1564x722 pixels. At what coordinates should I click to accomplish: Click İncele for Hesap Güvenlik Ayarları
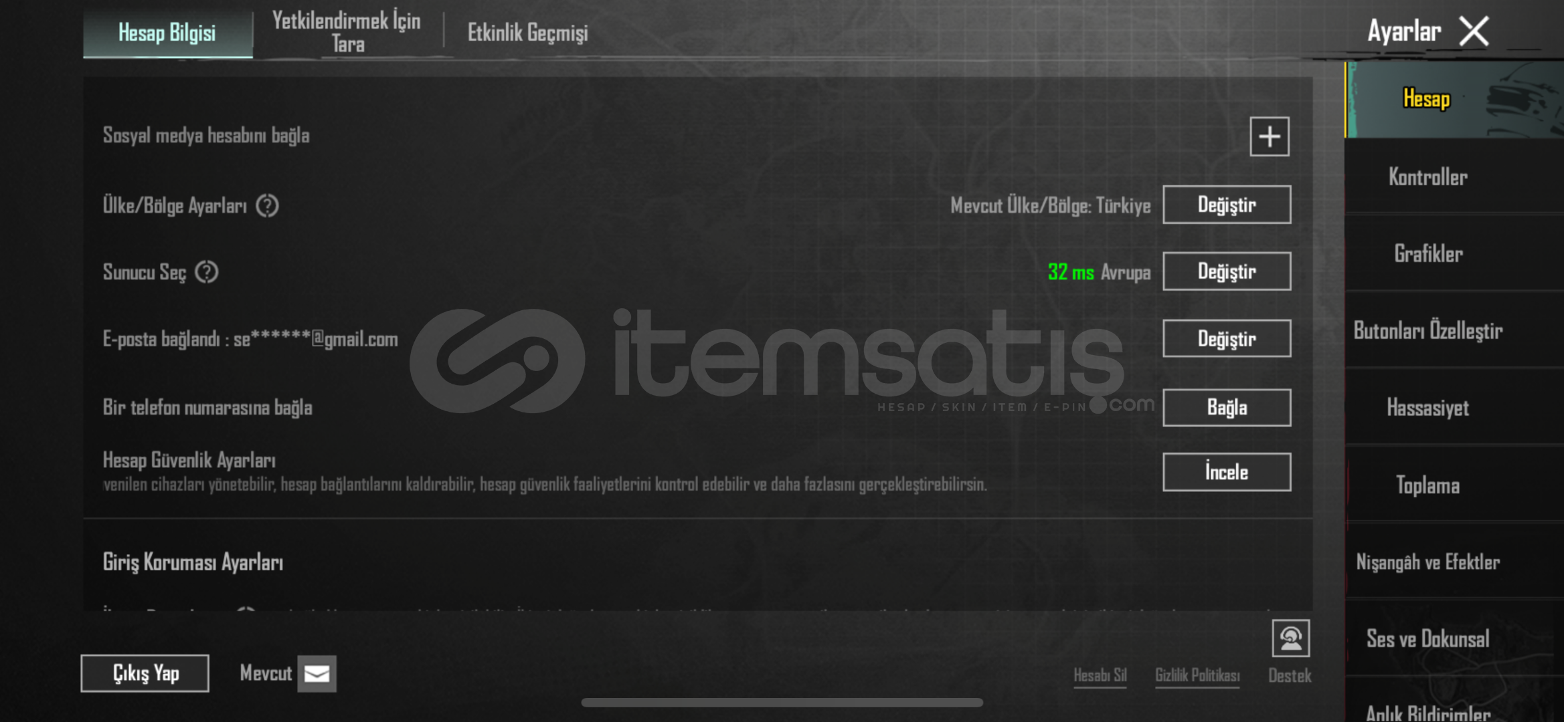(x=1226, y=472)
